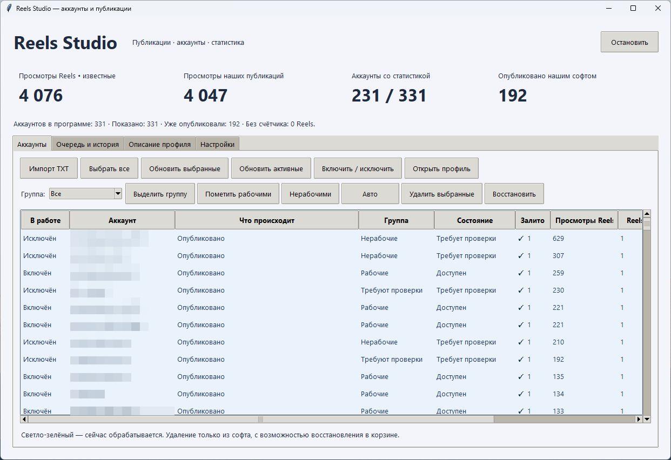Select row with 135 views
671x460 pixels.
[332, 376]
